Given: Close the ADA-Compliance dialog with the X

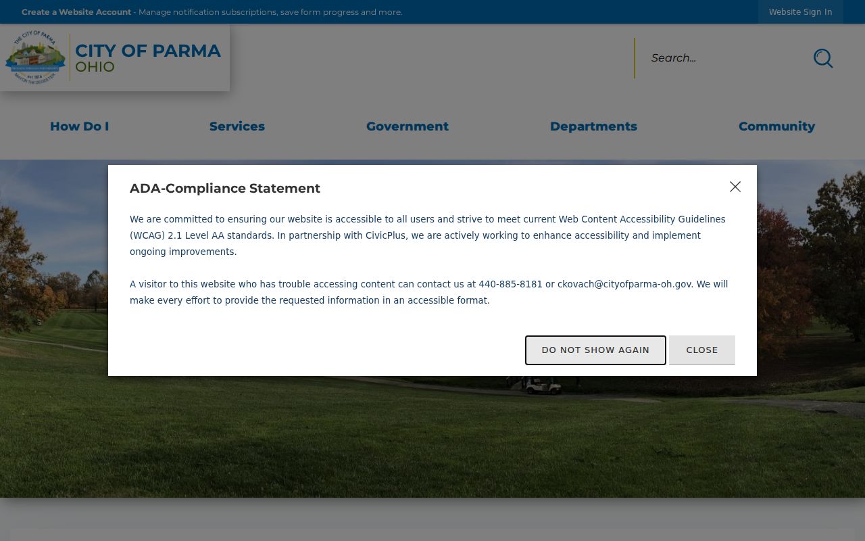Looking at the screenshot, I should pos(735,187).
